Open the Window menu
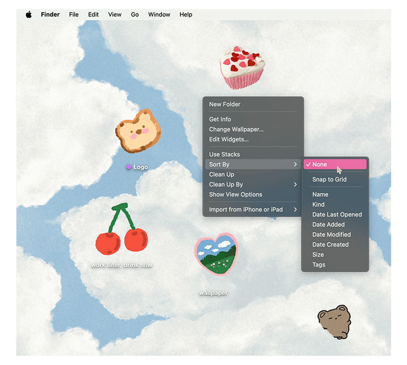The width and height of the screenshot is (407, 365). tap(159, 15)
